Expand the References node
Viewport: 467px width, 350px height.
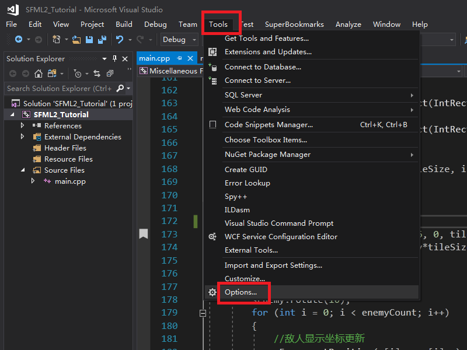click(x=22, y=125)
